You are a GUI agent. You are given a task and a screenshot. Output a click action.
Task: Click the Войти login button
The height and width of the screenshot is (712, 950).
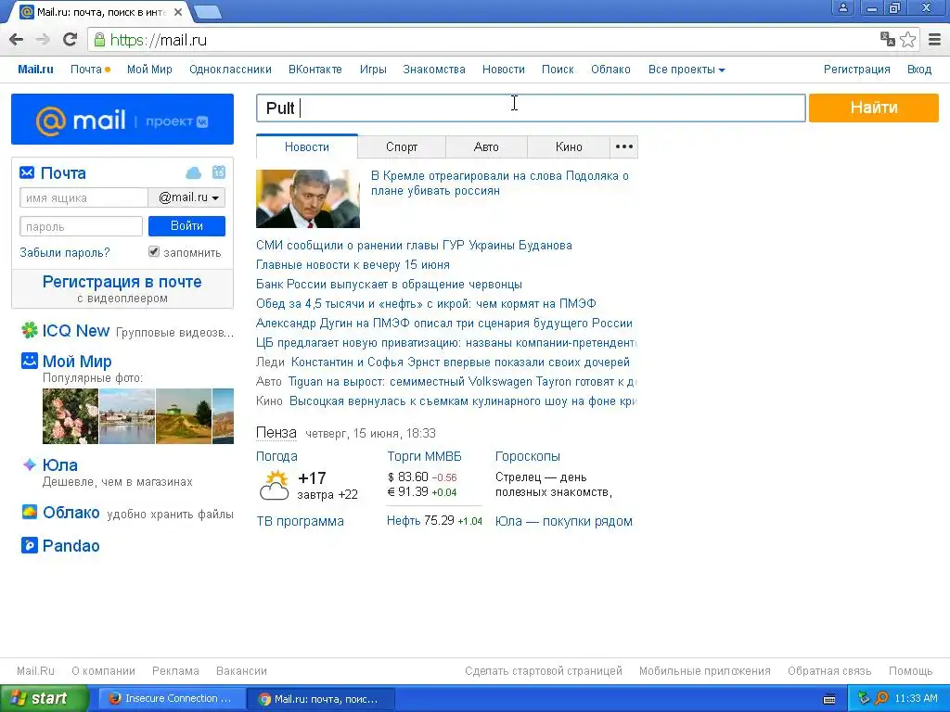(x=186, y=226)
